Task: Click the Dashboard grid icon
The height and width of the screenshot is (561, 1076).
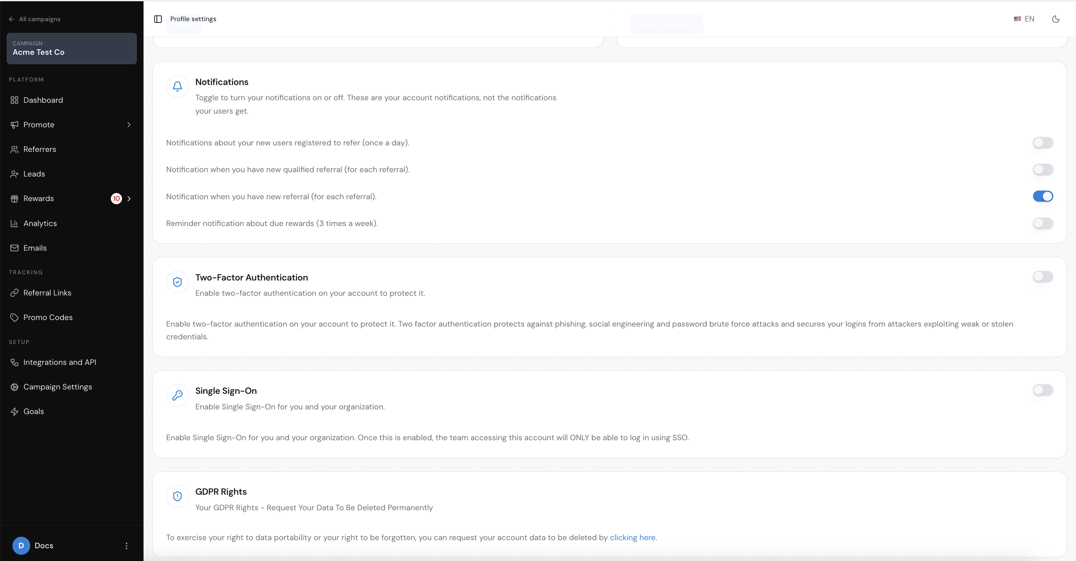Action: tap(14, 100)
